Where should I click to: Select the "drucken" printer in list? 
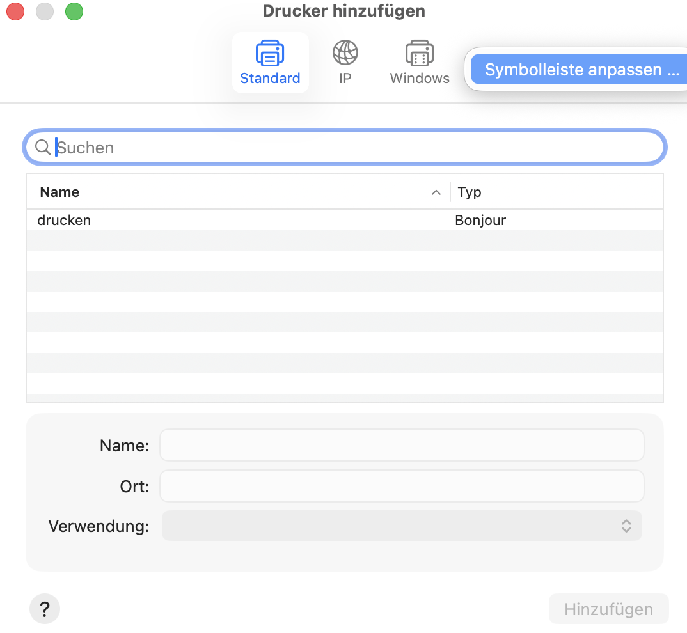click(x=64, y=221)
